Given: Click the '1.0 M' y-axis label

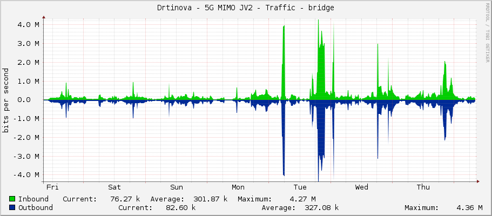Looking at the screenshot, I should [29, 82].
